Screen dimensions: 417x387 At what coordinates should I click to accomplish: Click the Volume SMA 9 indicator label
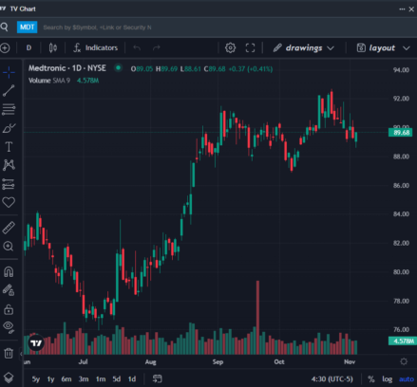49,81
